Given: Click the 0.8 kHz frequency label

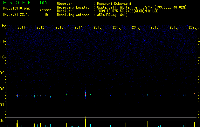Looking at the screenshot, I should [x=2, y=89].
